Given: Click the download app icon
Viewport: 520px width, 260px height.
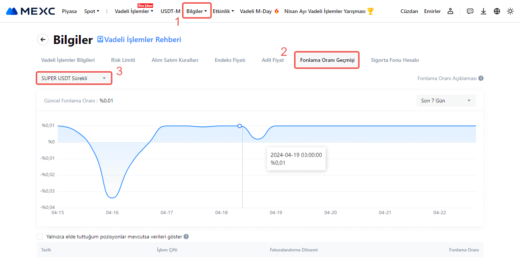Looking at the screenshot, I should pos(484,11).
